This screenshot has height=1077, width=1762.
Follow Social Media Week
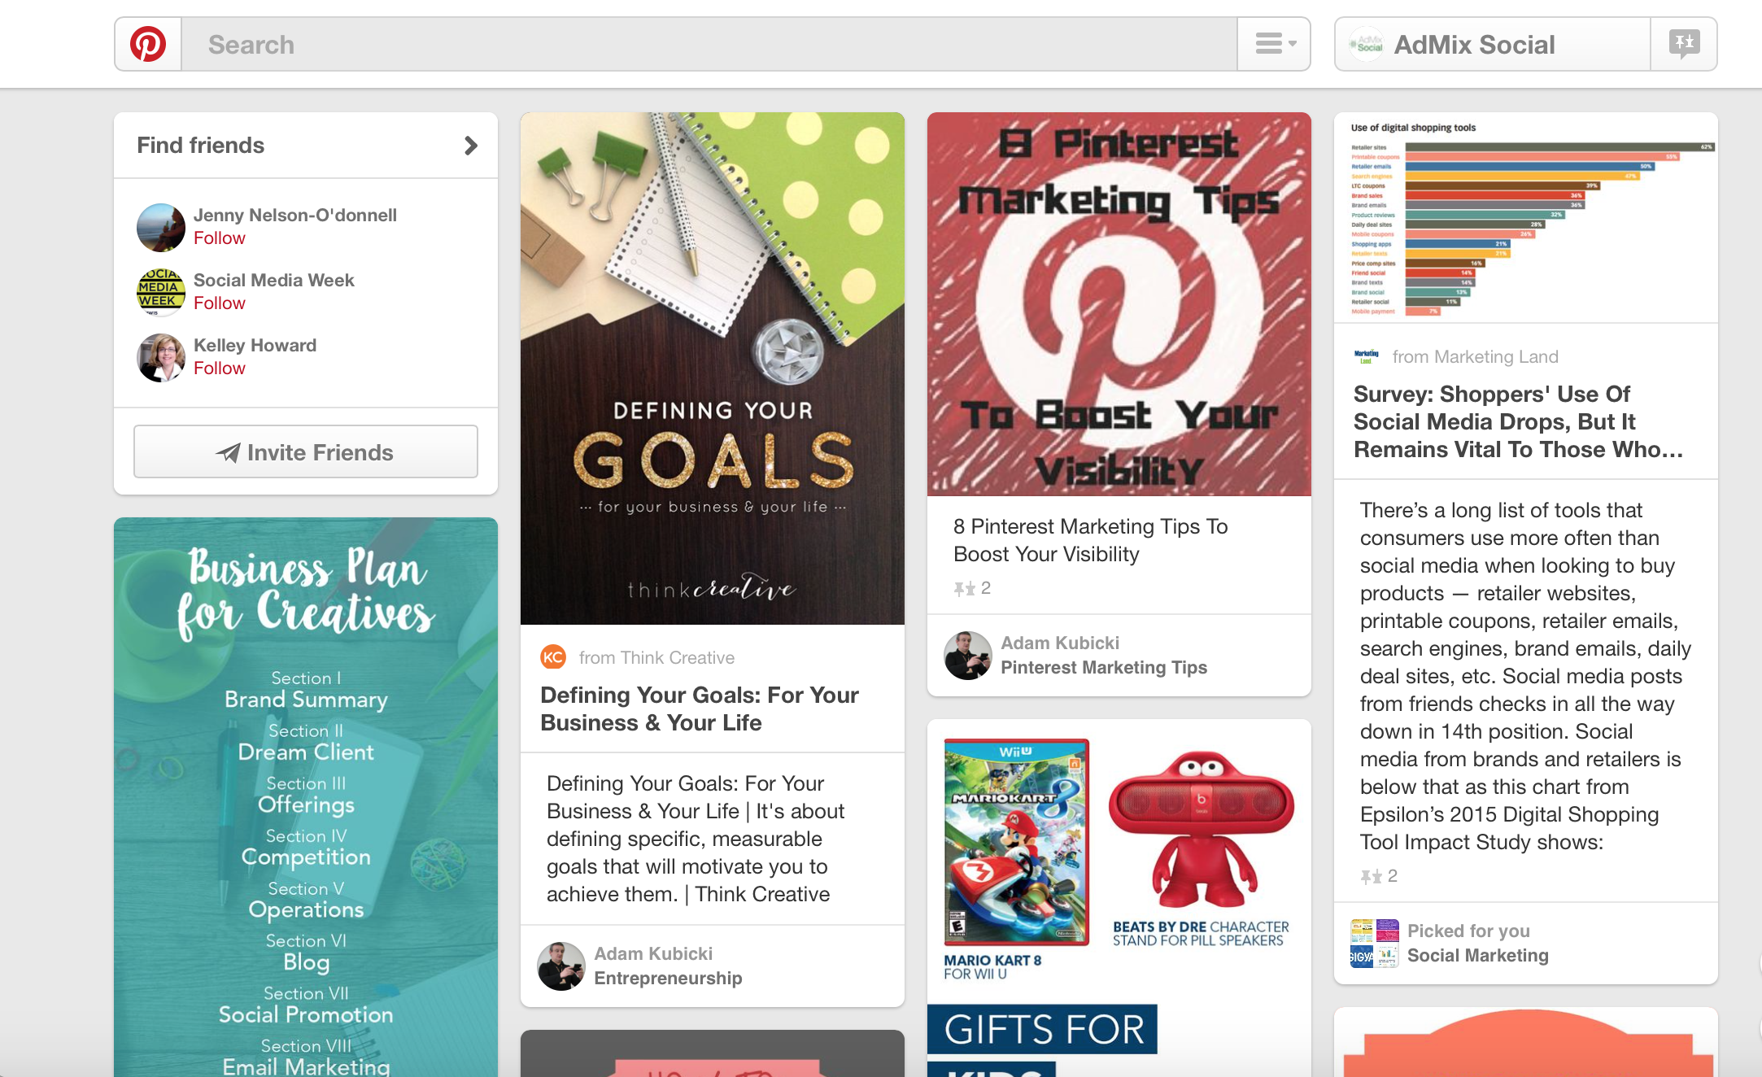(219, 303)
